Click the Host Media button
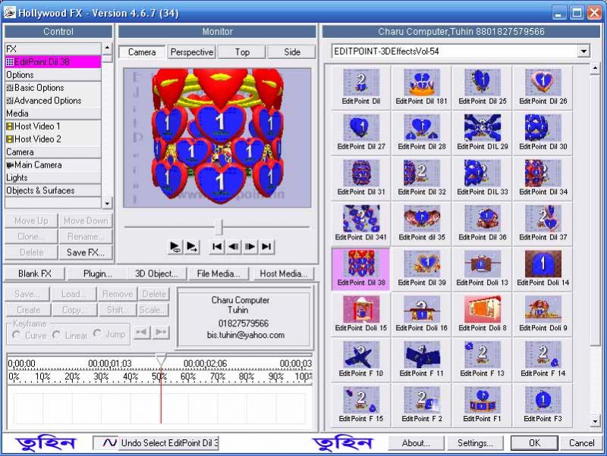The height and width of the screenshot is (456, 607). pos(283,273)
